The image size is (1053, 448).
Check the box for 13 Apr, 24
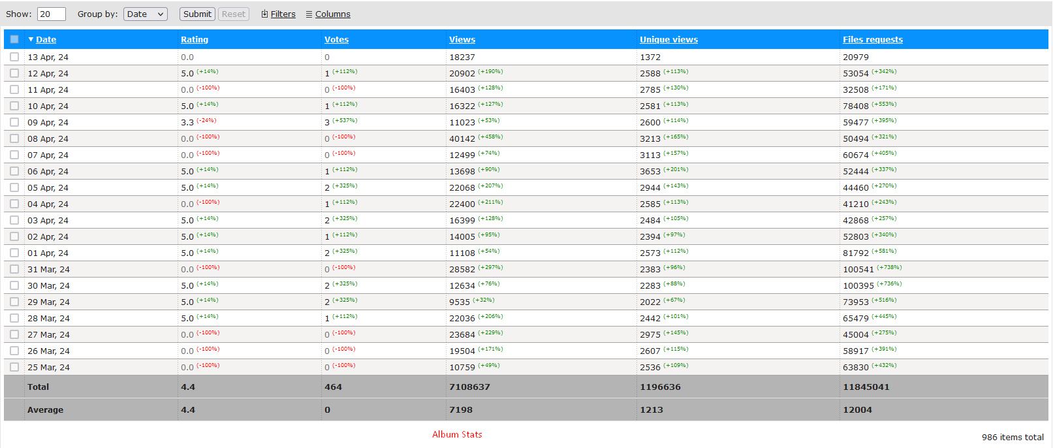click(14, 57)
